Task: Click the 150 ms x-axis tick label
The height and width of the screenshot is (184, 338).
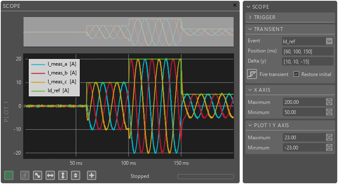Action: point(181,163)
